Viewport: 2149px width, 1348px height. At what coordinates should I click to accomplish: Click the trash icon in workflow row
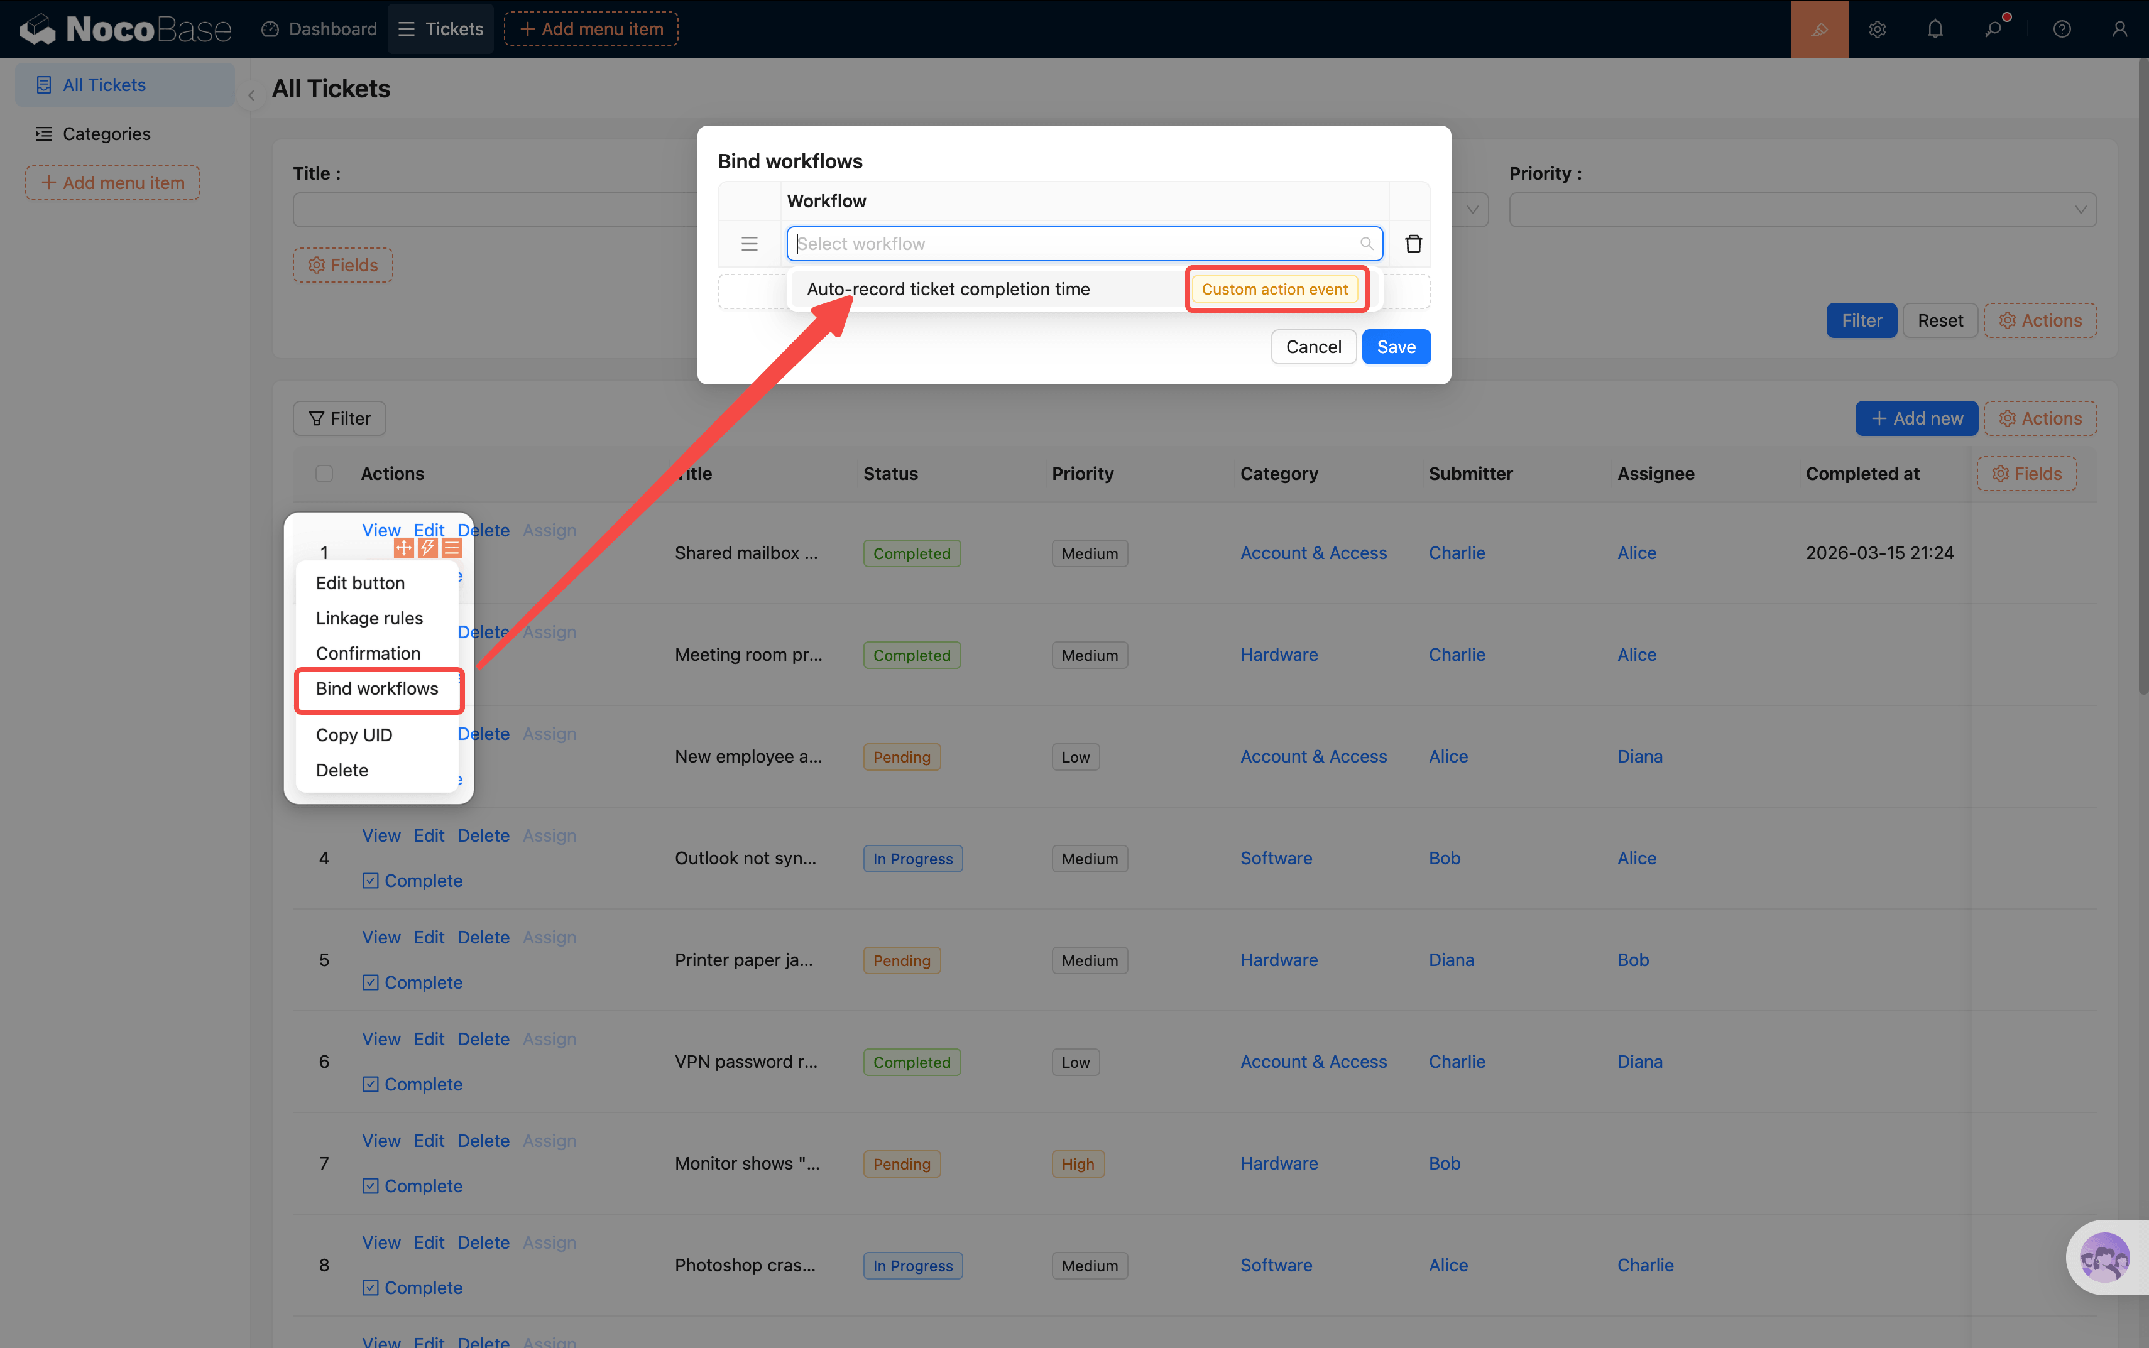(1413, 243)
